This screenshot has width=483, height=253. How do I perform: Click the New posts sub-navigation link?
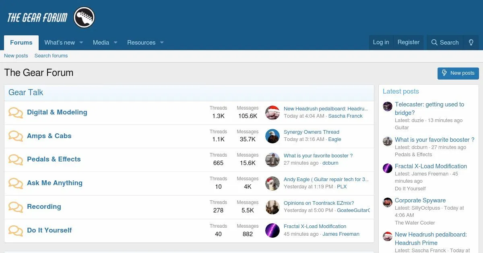16,56
